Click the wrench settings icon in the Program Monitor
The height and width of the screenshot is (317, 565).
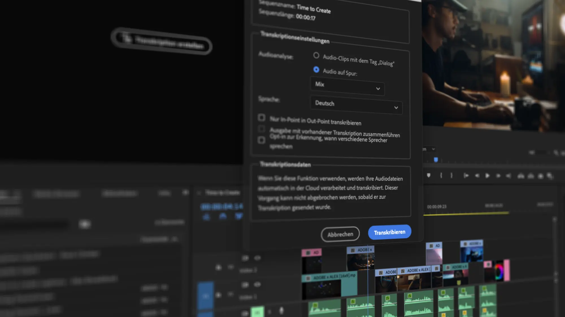click(556, 153)
